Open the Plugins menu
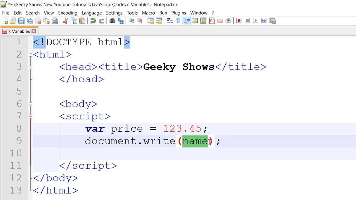Screen dimensions: 356x200 [x=179, y=13]
